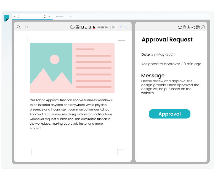Print using the printer icon
Screen dimensions: 215x170
click(198, 27)
